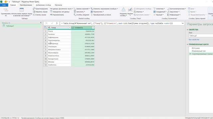Open the Тип данных: Десятичное число dropdown
213x119 pixels.
[61, 9]
